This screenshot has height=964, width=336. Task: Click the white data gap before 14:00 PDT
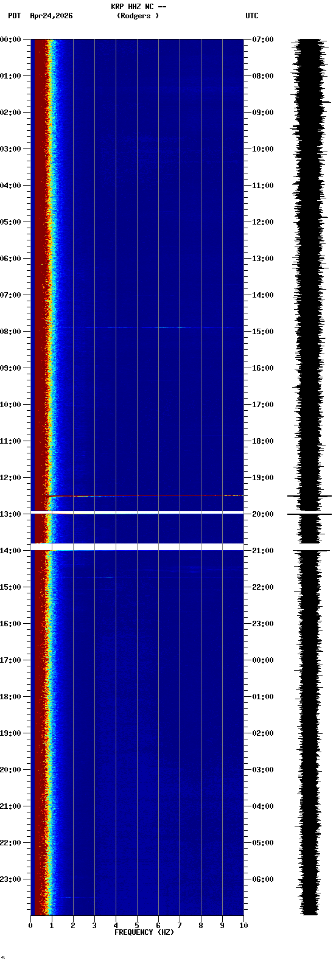(137, 547)
